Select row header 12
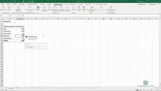The width and height of the screenshot is (161, 91). tap(2, 48)
